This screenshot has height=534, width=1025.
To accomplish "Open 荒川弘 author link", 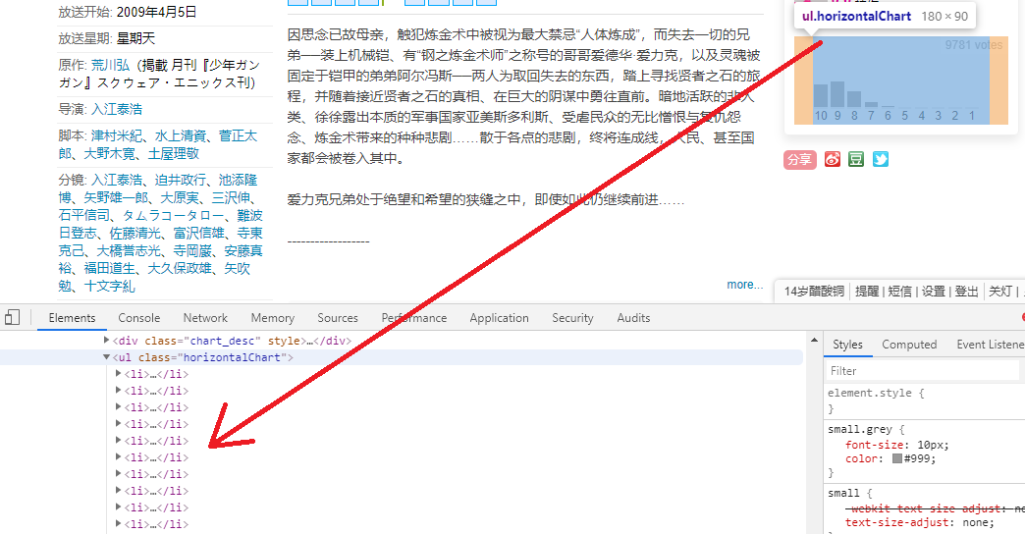I will click(110, 65).
